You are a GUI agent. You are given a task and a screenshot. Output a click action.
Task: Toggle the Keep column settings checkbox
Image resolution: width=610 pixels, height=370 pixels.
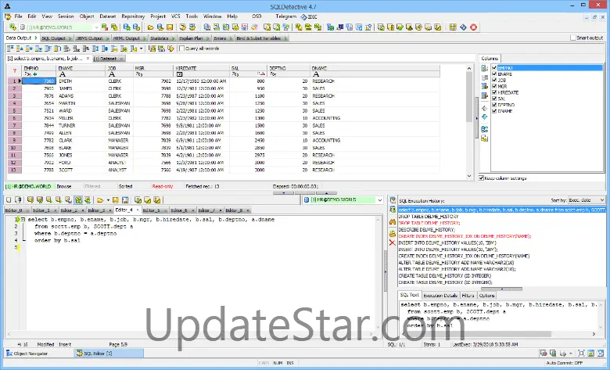(x=481, y=178)
